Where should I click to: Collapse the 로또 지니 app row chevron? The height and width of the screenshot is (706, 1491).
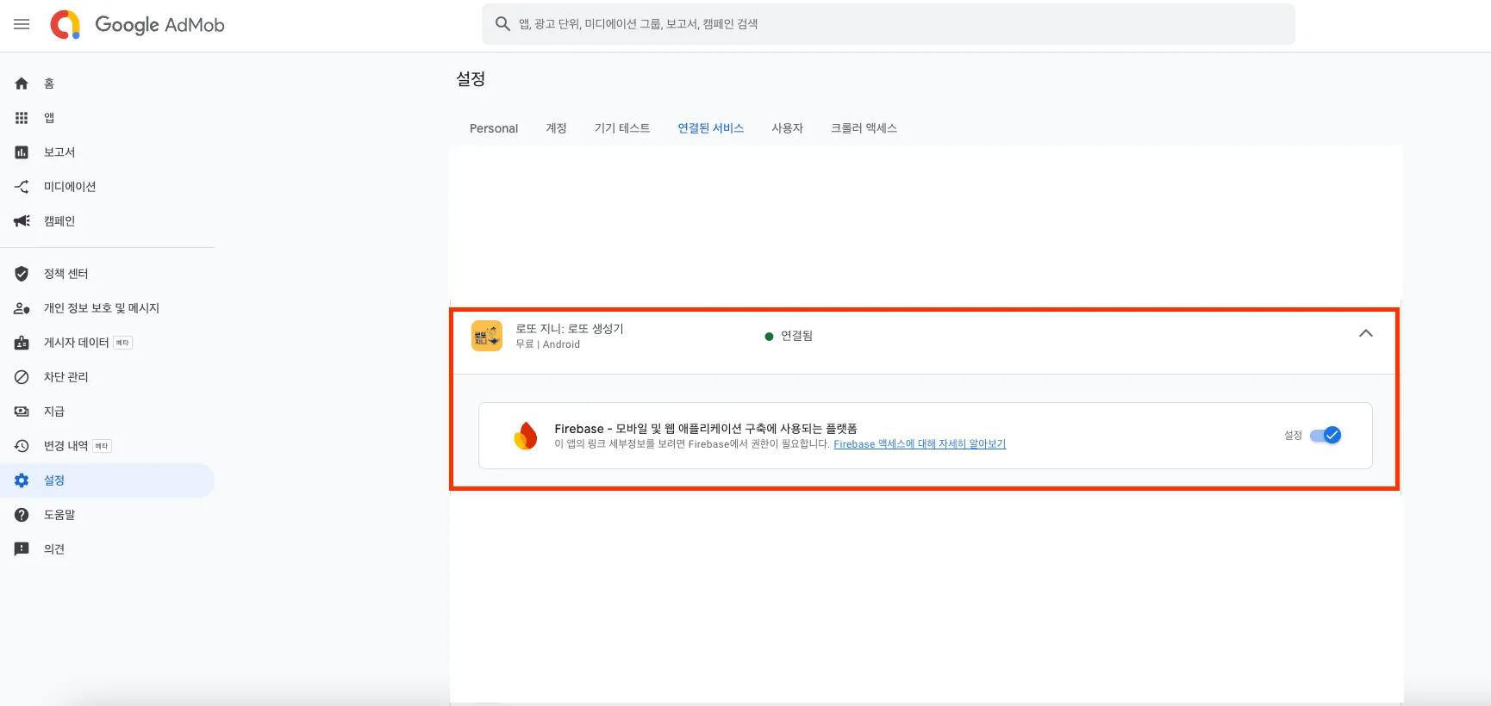[x=1365, y=334]
